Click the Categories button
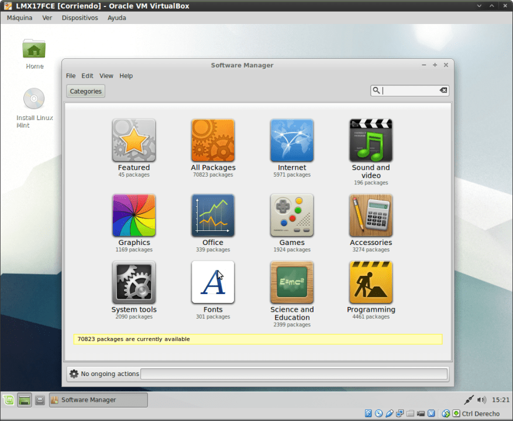 coord(85,91)
